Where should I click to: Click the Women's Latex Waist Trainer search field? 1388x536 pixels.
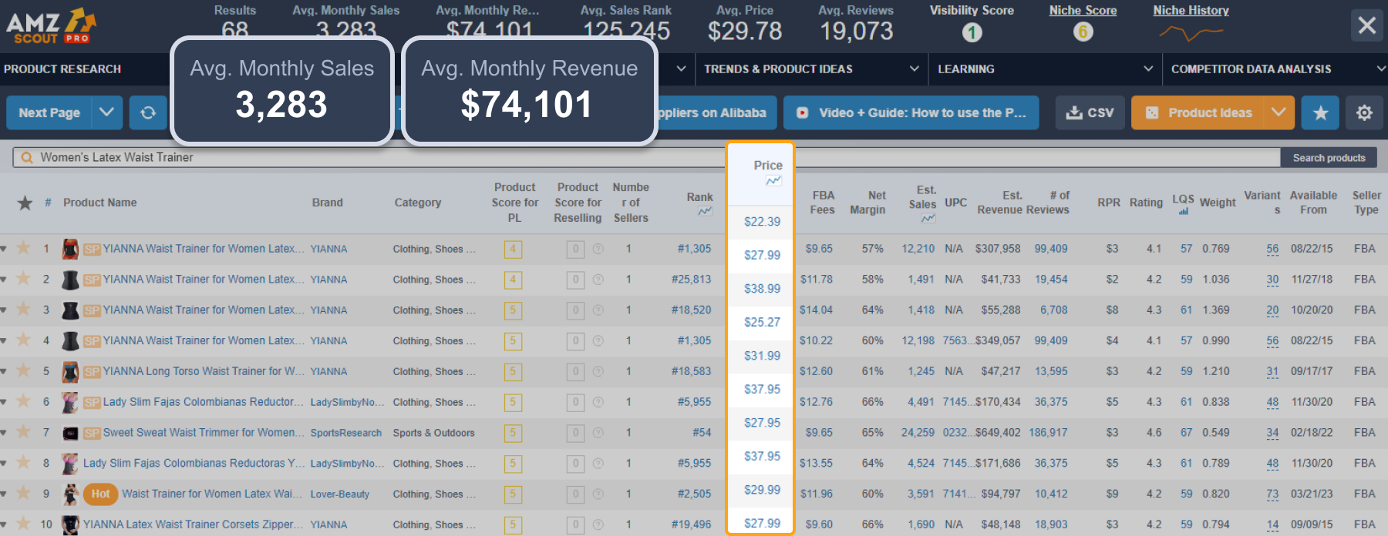pyautogui.click(x=646, y=157)
